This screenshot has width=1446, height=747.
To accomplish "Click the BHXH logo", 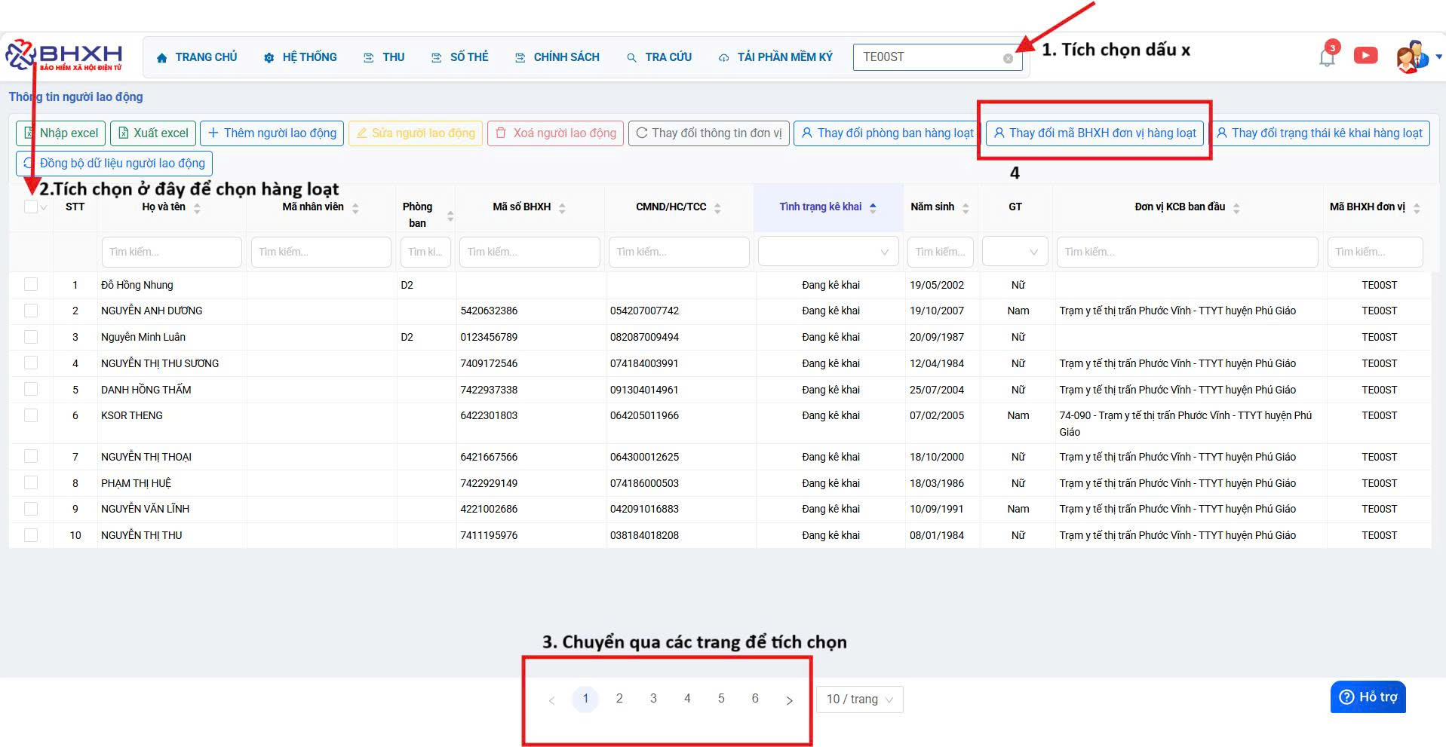I will click(x=64, y=56).
